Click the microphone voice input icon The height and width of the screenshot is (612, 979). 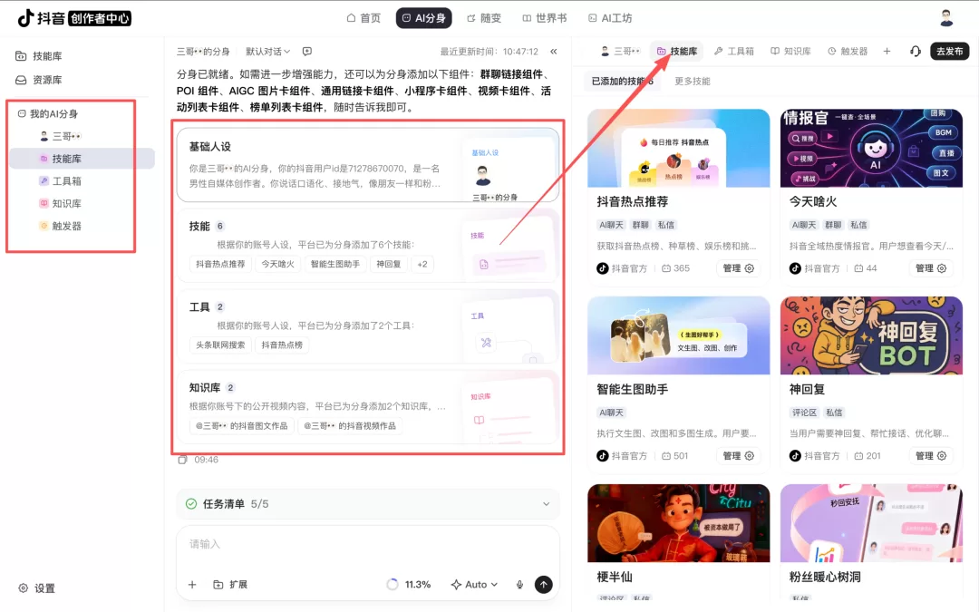tap(519, 585)
